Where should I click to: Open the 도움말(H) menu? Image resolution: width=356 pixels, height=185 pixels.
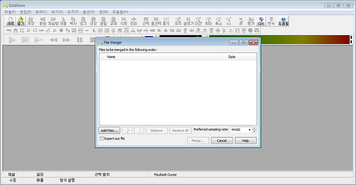[x=120, y=12]
